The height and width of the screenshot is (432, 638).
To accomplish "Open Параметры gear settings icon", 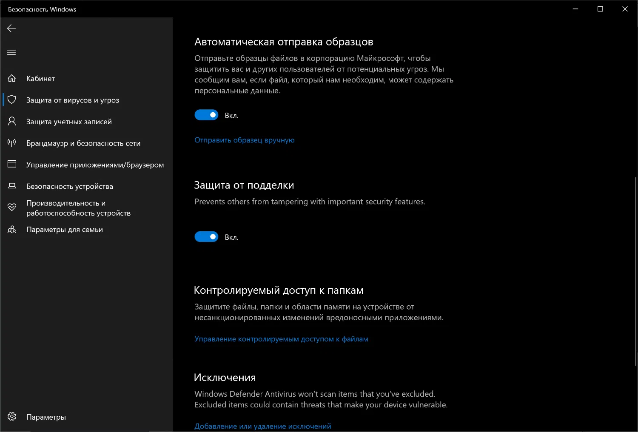I will pyautogui.click(x=12, y=417).
